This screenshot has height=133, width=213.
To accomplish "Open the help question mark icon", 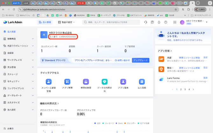I will point(166,22).
